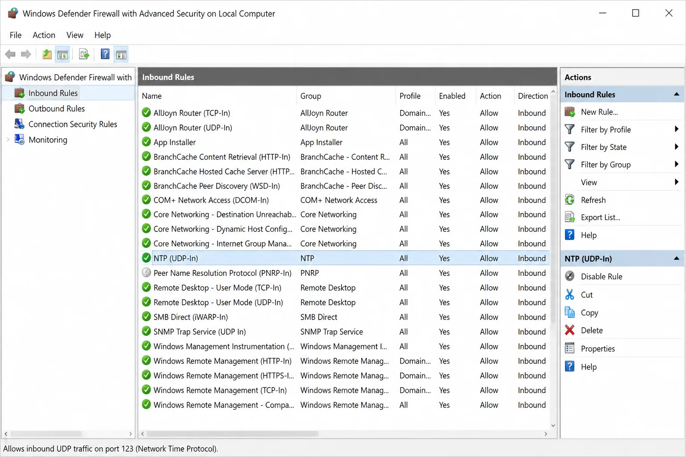The image size is (686, 457).
Task: Click the blue Help toolbar icon
Action: pyautogui.click(x=105, y=54)
